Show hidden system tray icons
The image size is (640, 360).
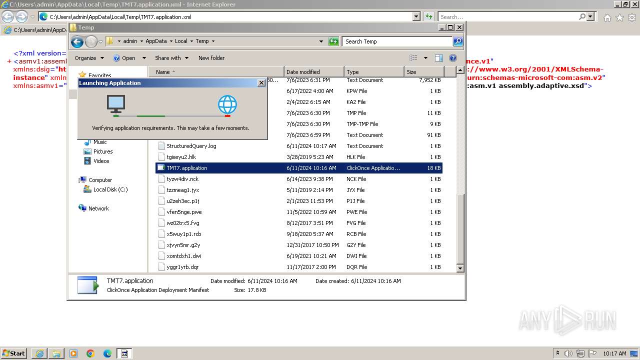pyautogui.click(x=558, y=353)
